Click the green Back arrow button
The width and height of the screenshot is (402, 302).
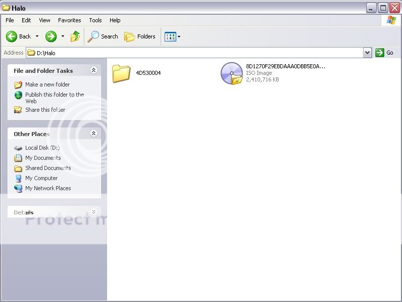12,36
